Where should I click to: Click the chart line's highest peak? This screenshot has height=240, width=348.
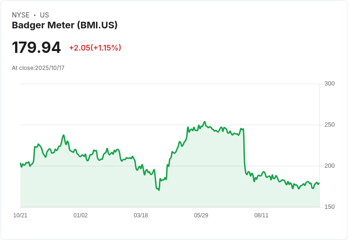pos(204,122)
